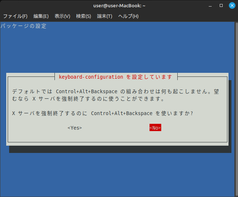Image resolution: width=238 pixels, height=197 pixels.
Task: Minimize the terminal window
Action: tap(210, 6)
